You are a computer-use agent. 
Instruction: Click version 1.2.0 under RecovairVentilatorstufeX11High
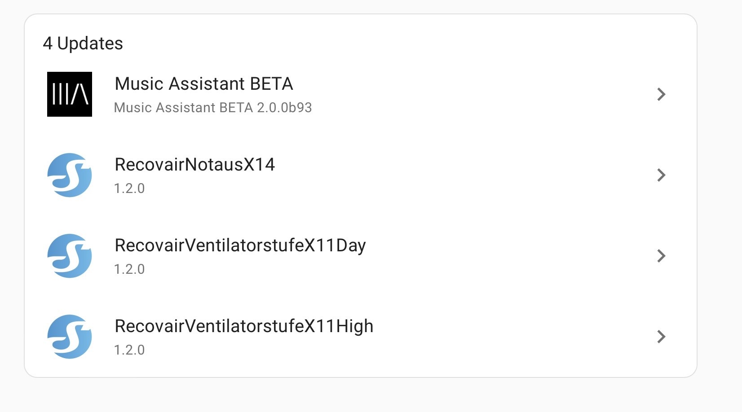(x=129, y=350)
